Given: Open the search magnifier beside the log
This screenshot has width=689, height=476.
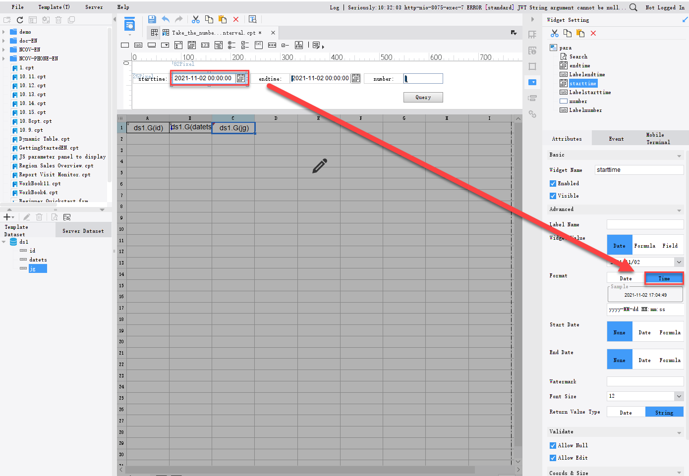Looking at the screenshot, I should (633, 7).
